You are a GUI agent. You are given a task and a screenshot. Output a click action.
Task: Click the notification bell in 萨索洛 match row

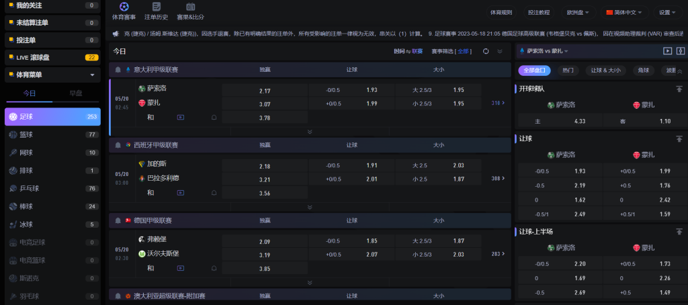pos(214,117)
